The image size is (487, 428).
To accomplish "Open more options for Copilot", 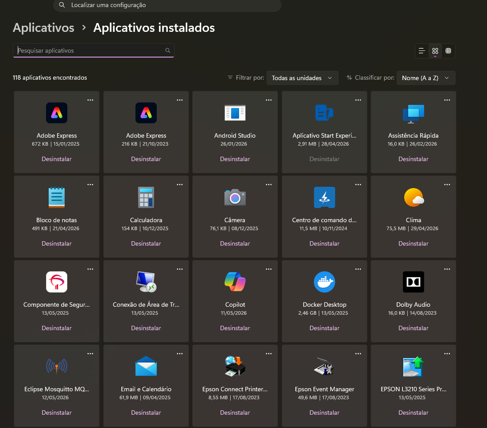I will tap(269, 269).
